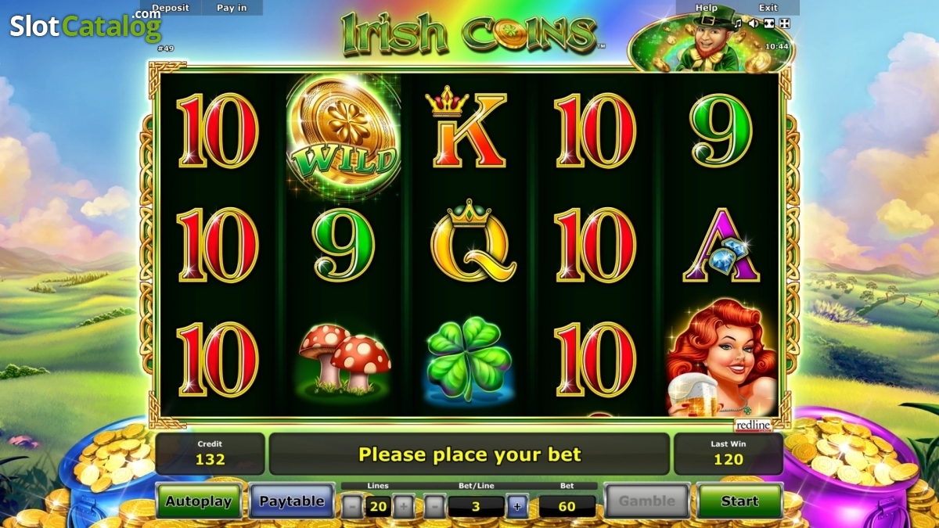The width and height of the screenshot is (939, 528).
Task: Click the red mushrooms symbol
Action: pos(344,360)
